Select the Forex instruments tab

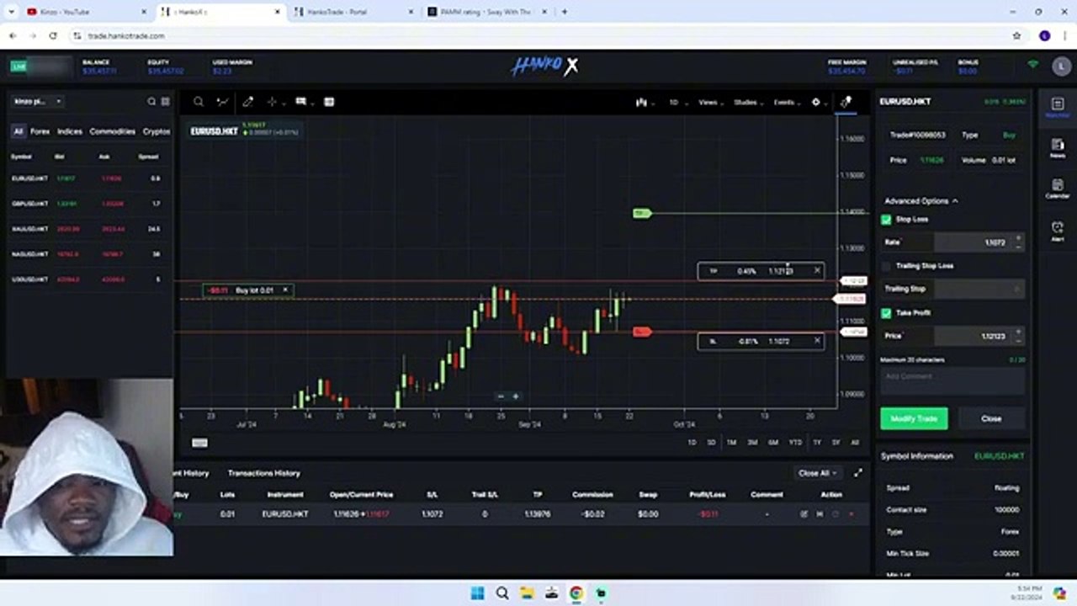(40, 131)
